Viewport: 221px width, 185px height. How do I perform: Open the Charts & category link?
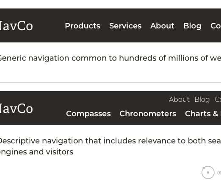[x=203, y=114]
